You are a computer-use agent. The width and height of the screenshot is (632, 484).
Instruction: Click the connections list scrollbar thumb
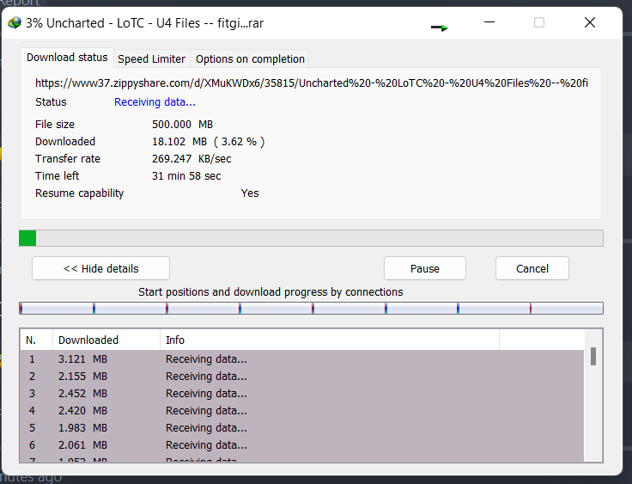[x=593, y=357]
